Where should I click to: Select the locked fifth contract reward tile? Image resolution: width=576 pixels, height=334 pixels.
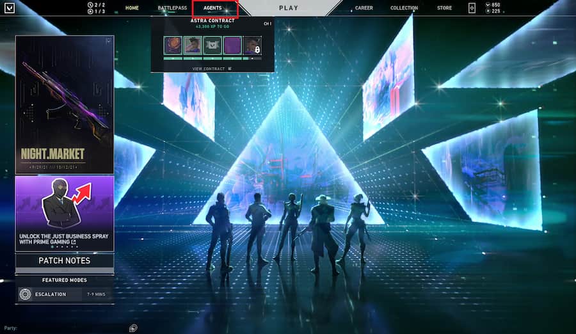pos(252,45)
